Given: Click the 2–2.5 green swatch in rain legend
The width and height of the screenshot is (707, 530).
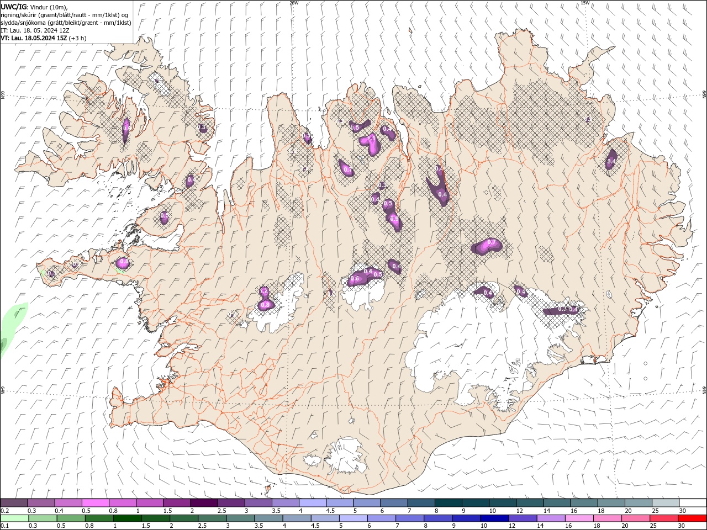Looking at the screenshot, I should (x=183, y=518).
